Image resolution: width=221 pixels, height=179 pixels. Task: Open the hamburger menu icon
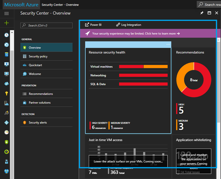click(x=6, y=13)
